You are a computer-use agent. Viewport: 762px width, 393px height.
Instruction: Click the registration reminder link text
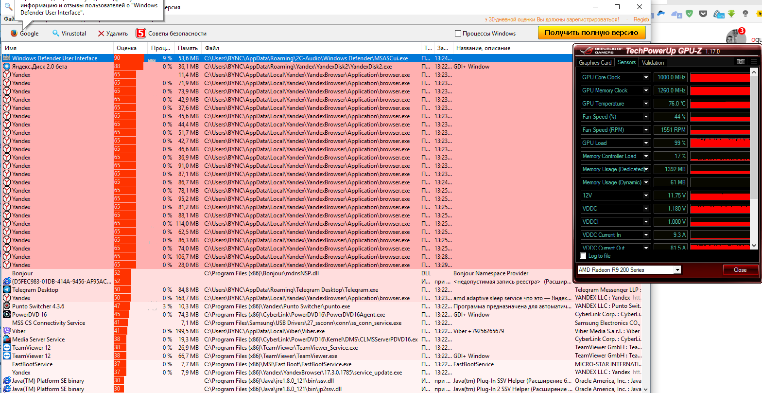tap(553, 19)
